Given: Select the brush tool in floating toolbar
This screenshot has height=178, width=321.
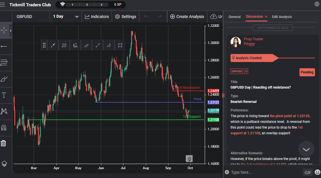Looking at the screenshot, I should (x=87, y=45).
